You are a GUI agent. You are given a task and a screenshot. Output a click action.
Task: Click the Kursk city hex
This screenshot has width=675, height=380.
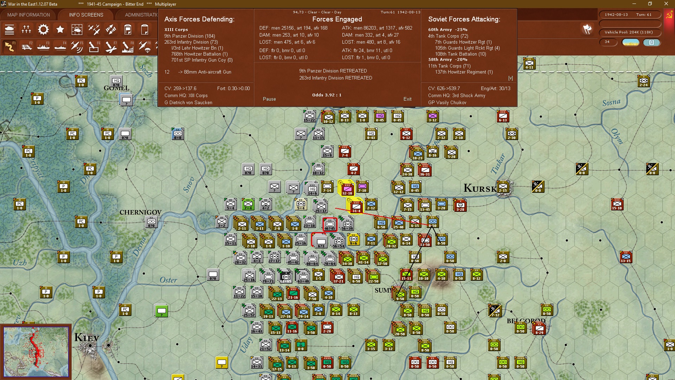point(503,187)
